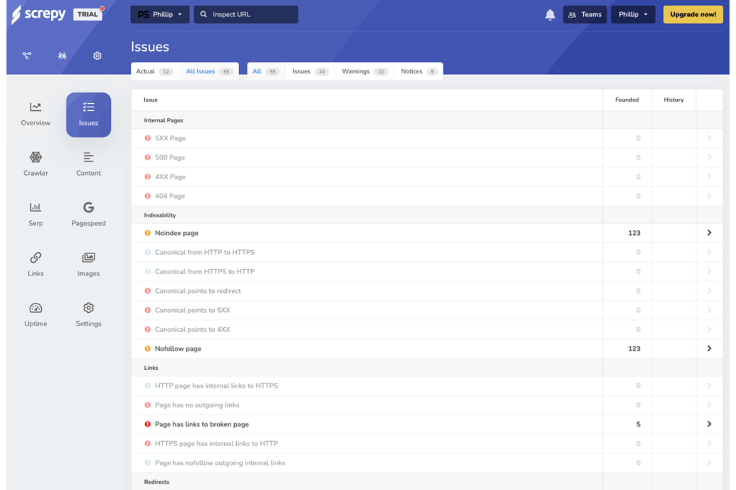
Task: Open the Phillip account dropdown
Action: (633, 14)
